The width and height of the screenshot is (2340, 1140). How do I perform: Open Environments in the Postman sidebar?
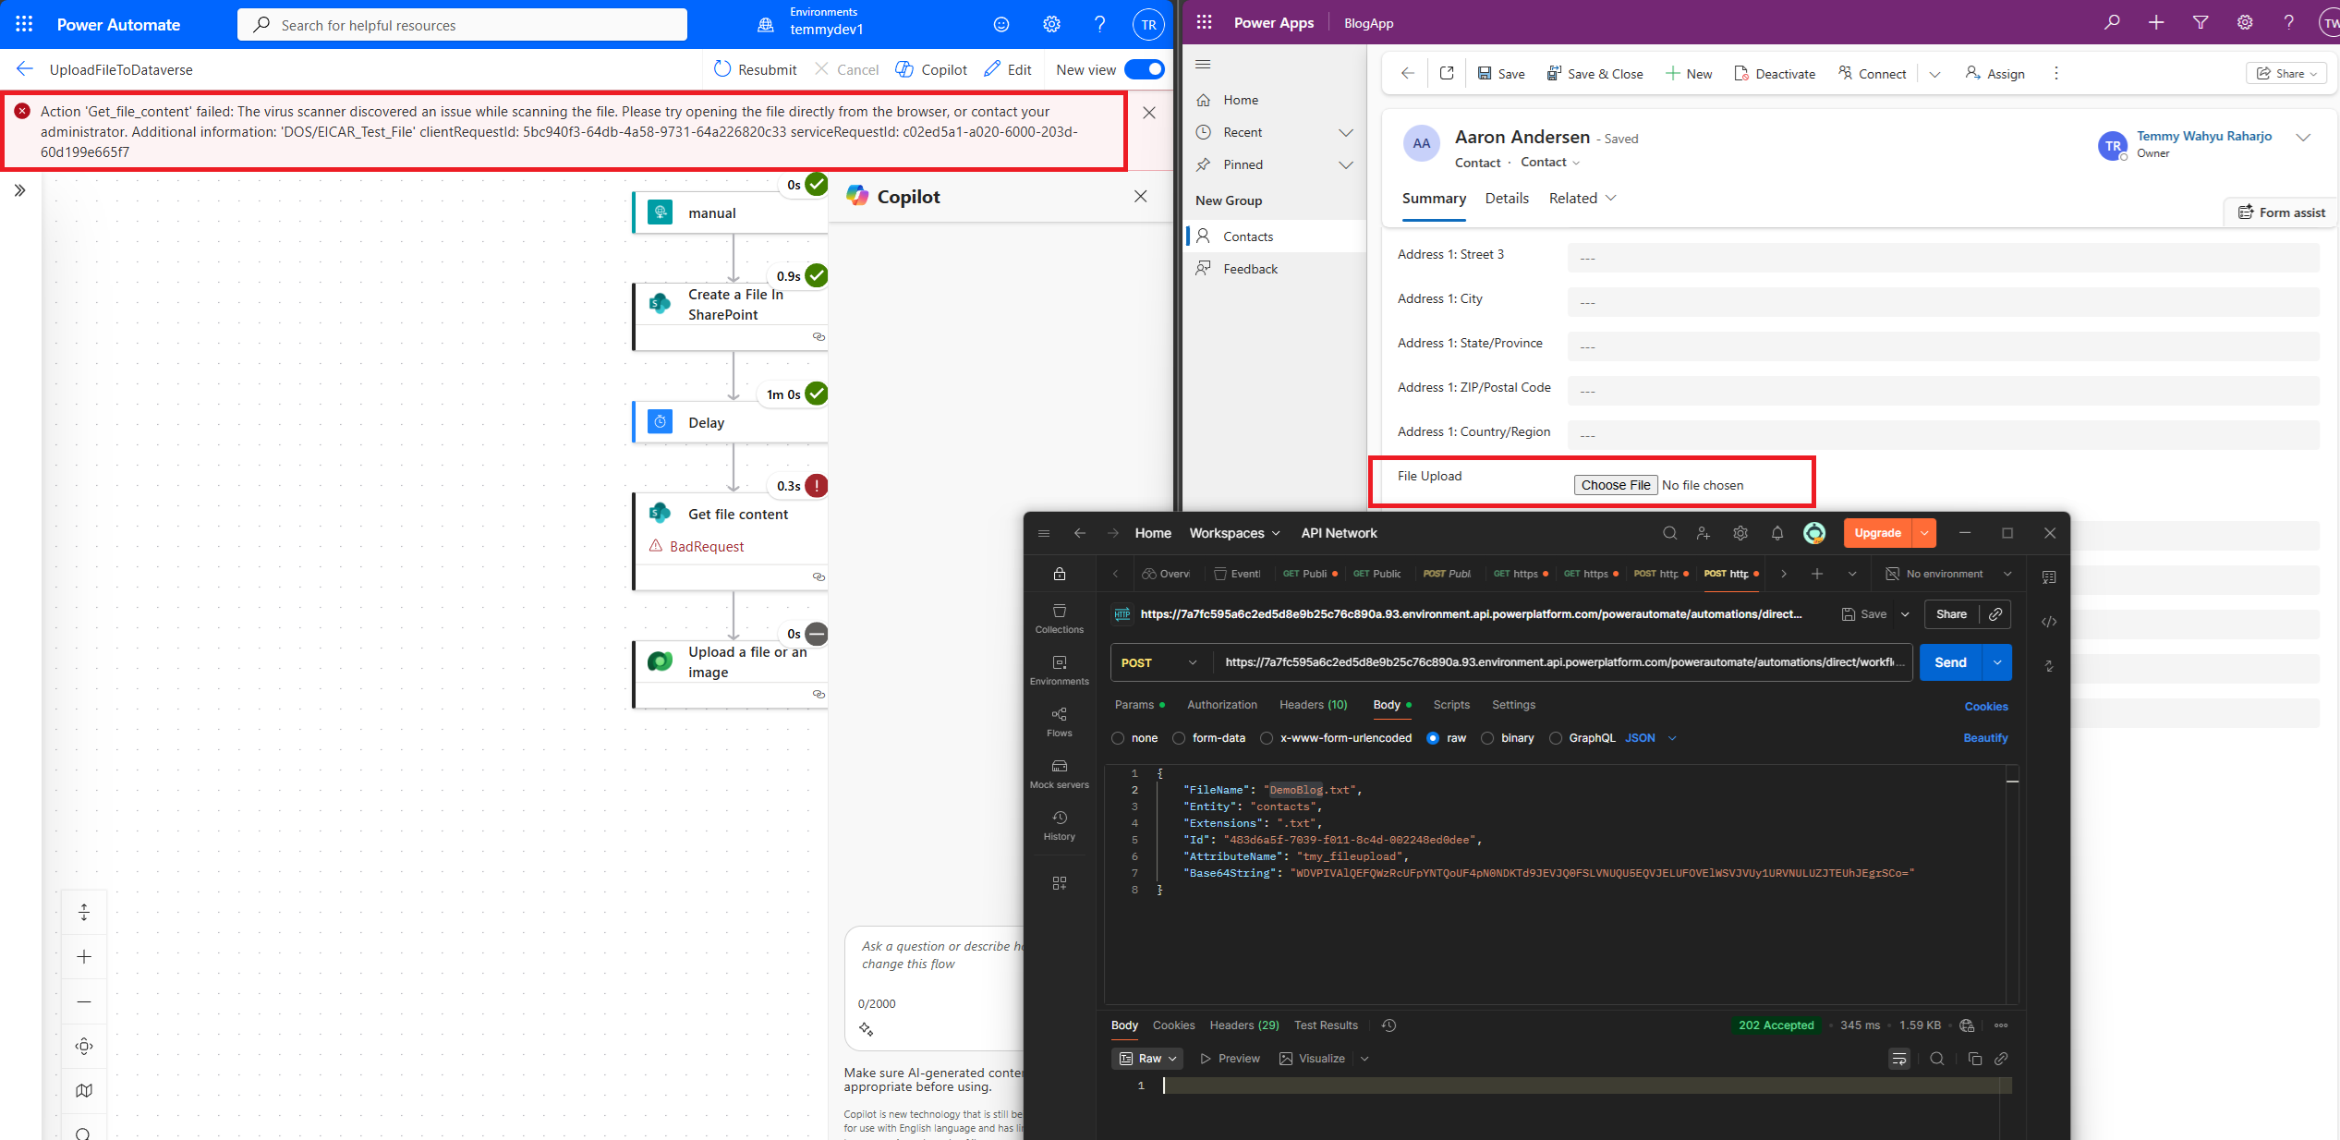(x=1059, y=670)
